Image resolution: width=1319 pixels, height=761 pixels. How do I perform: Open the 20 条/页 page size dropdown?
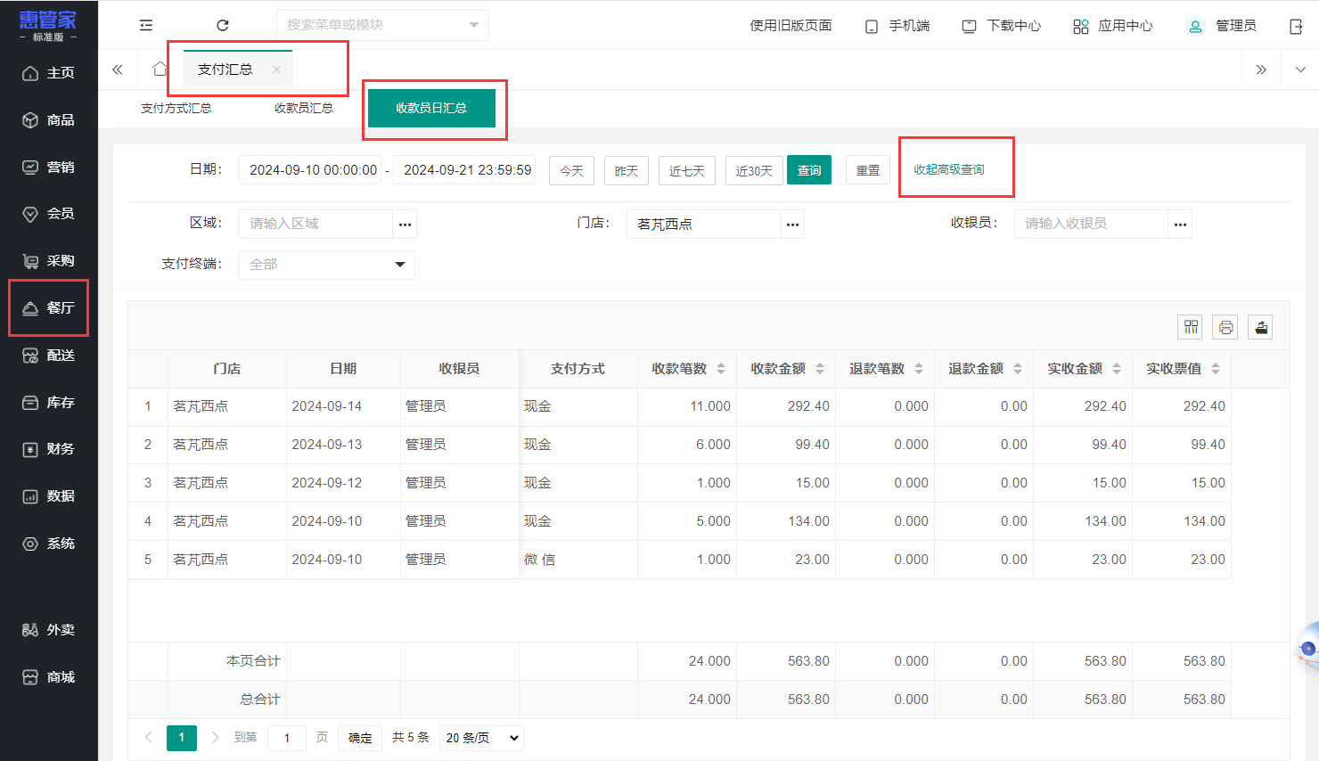(x=481, y=738)
